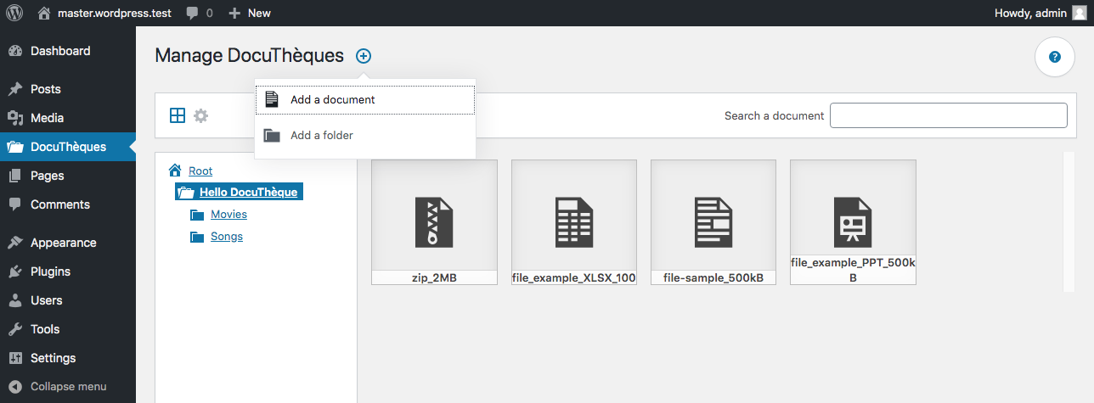Screen dimensions: 1094x403
Task: Choose Add a folder from the popup
Action: pyautogui.click(x=365, y=135)
